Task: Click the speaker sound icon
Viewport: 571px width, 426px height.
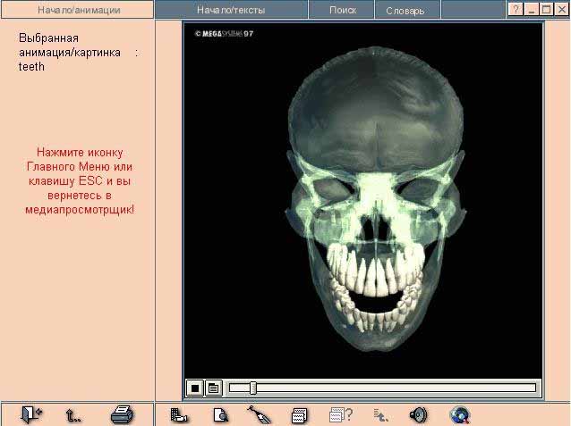Action: pyautogui.click(x=417, y=414)
